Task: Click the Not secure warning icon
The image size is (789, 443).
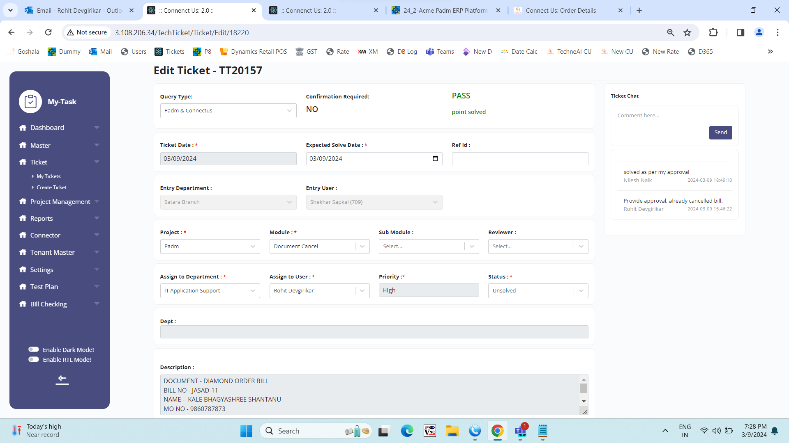Action: (x=71, y=32)
